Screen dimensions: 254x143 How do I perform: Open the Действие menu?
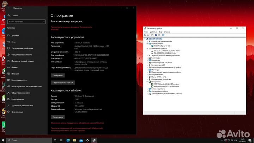(153, 32)
